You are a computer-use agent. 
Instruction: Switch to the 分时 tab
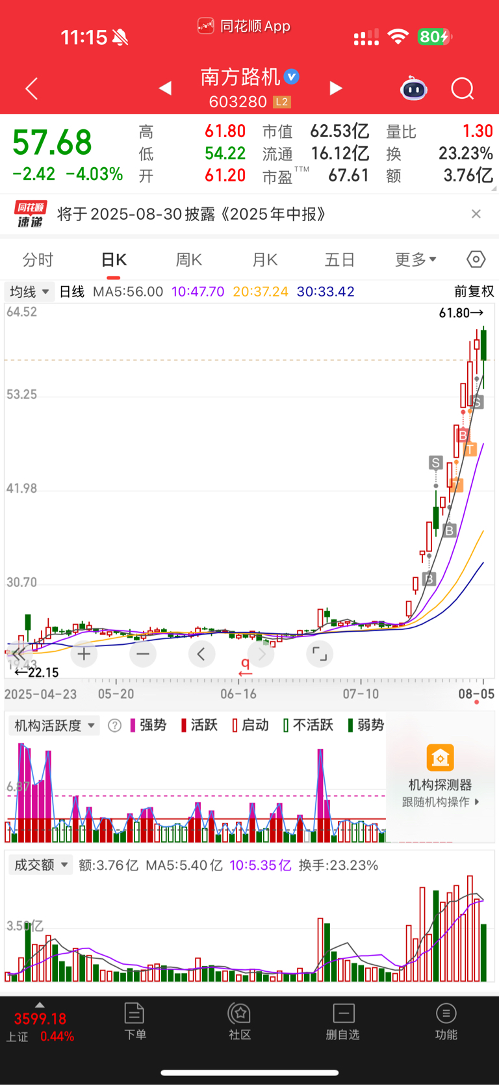pyautogui.click(x=38, y=260)
